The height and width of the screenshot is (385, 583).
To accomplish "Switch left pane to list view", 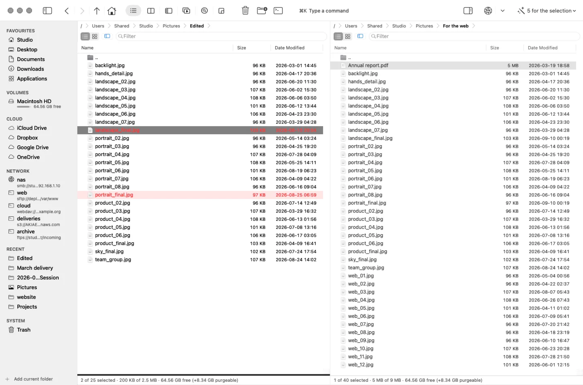I will (x=85, y=36).
